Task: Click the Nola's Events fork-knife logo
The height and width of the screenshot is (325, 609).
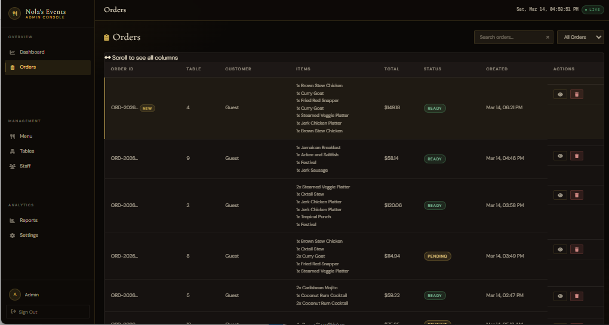Action: pyautogui.click(x=14, y=14)
